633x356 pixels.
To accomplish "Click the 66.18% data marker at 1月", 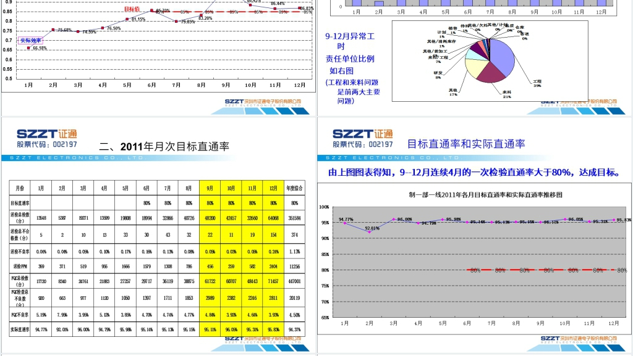I will click(x=28, y=48).
